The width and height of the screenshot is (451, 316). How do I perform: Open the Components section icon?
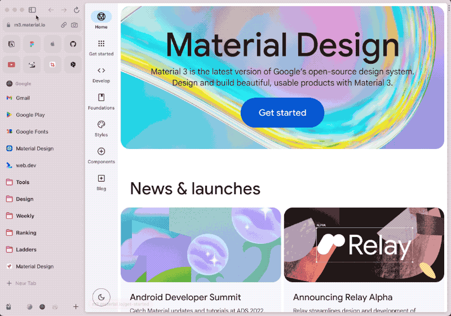pyautogui.click(x=101, y=151)
